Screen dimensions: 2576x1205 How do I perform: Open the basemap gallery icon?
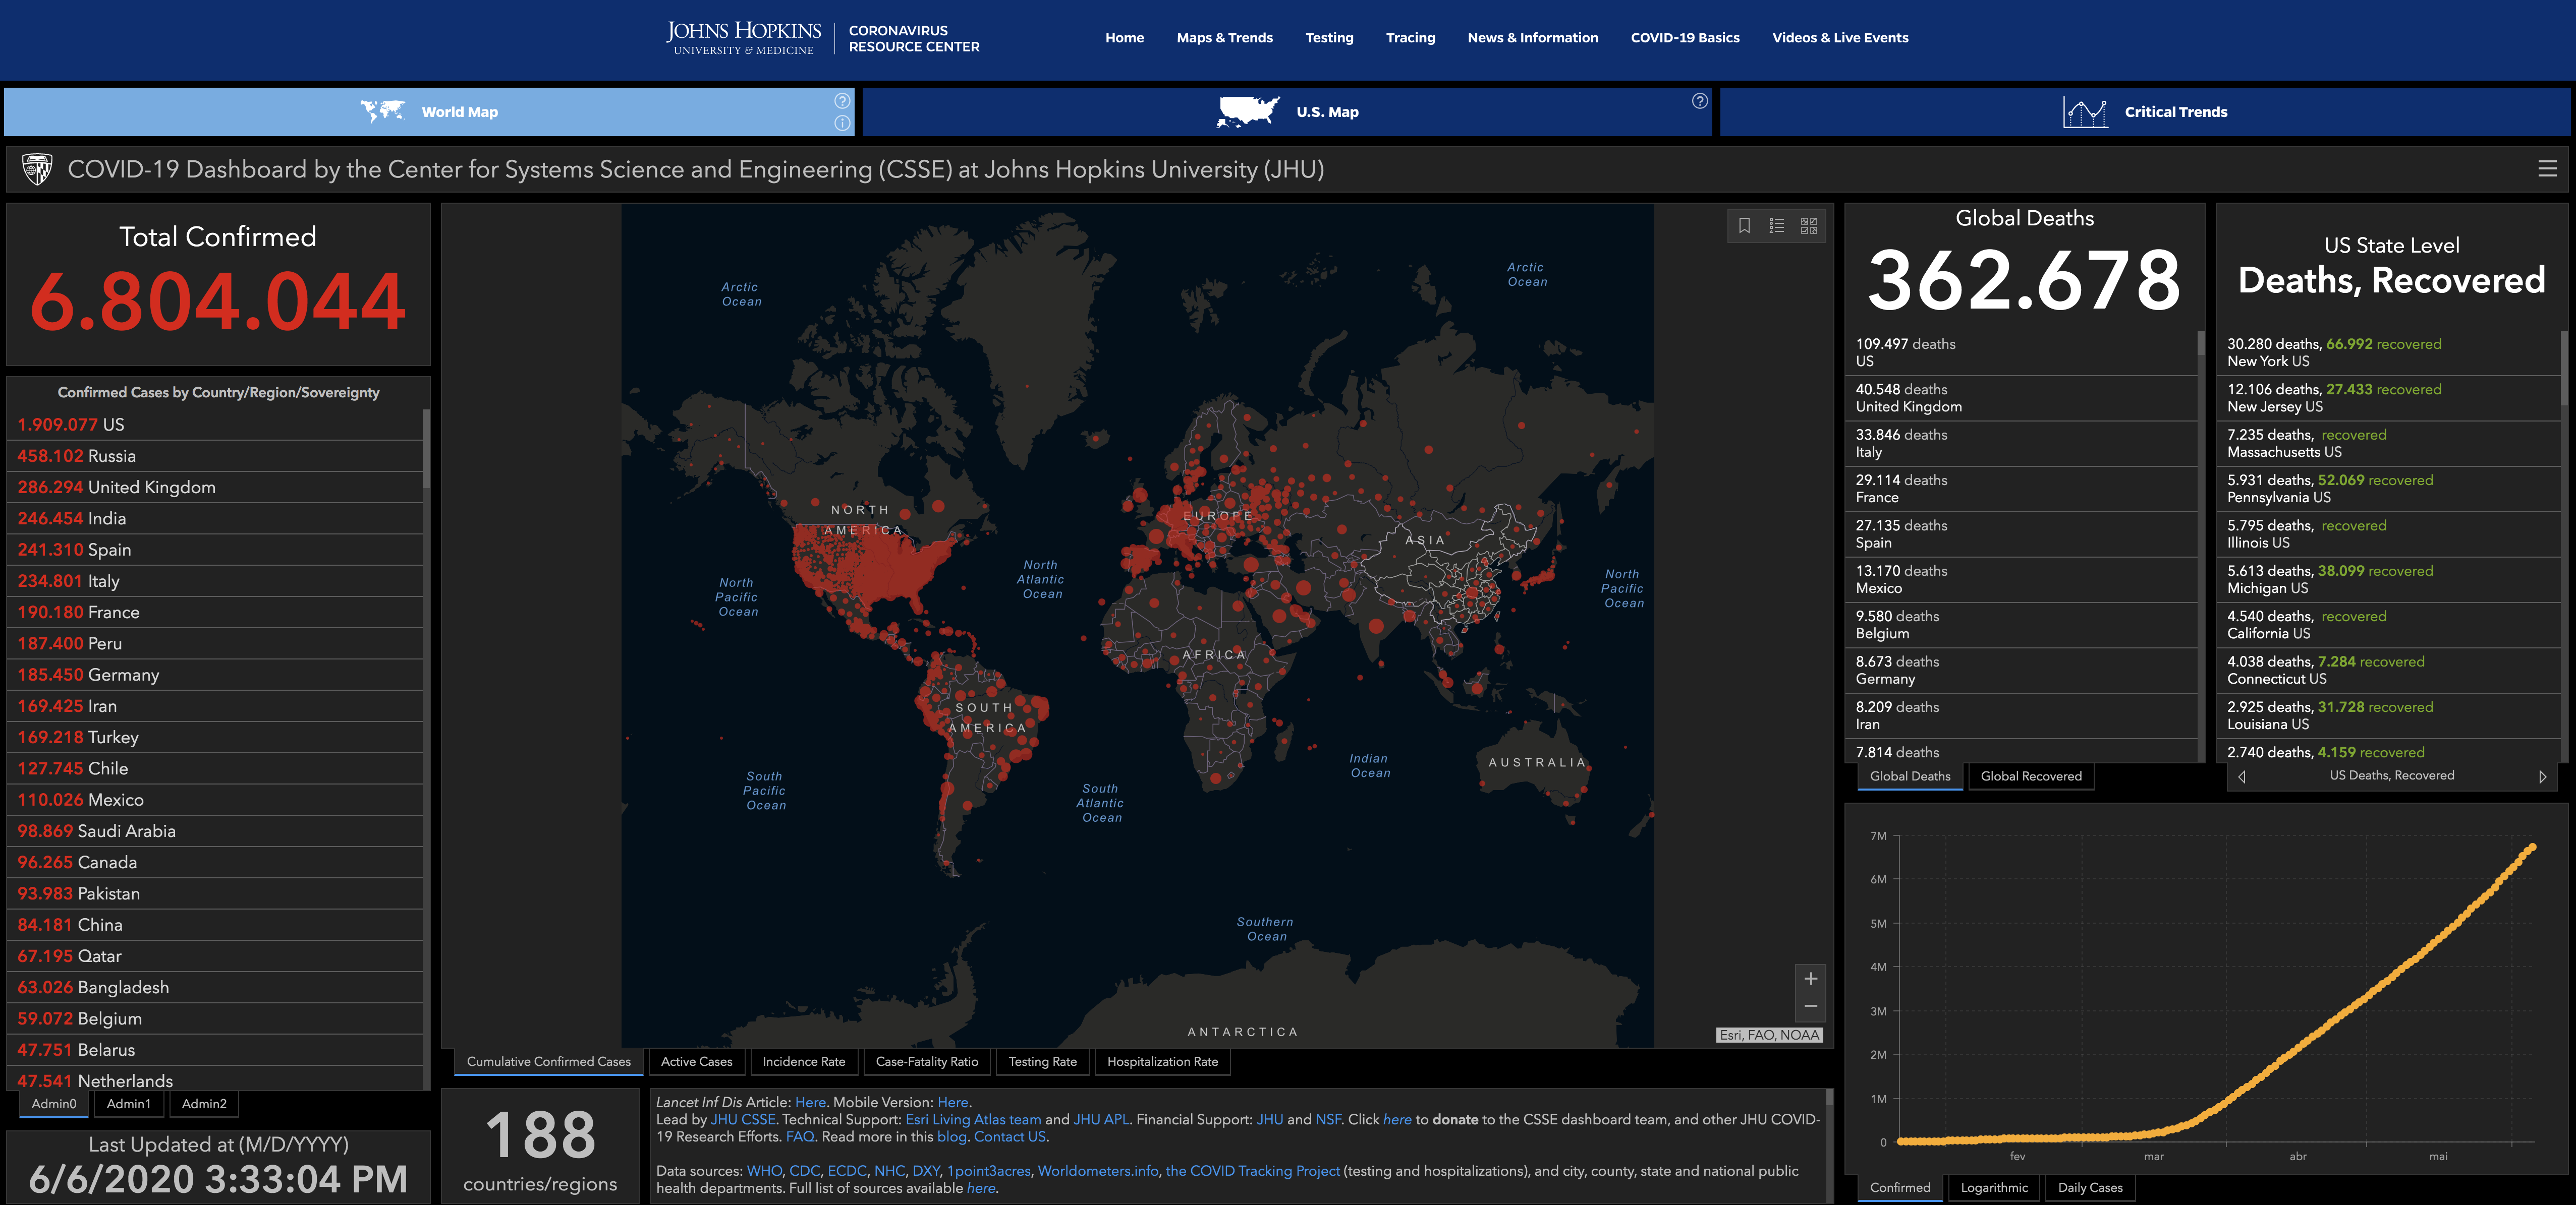tap(1809, 226)
